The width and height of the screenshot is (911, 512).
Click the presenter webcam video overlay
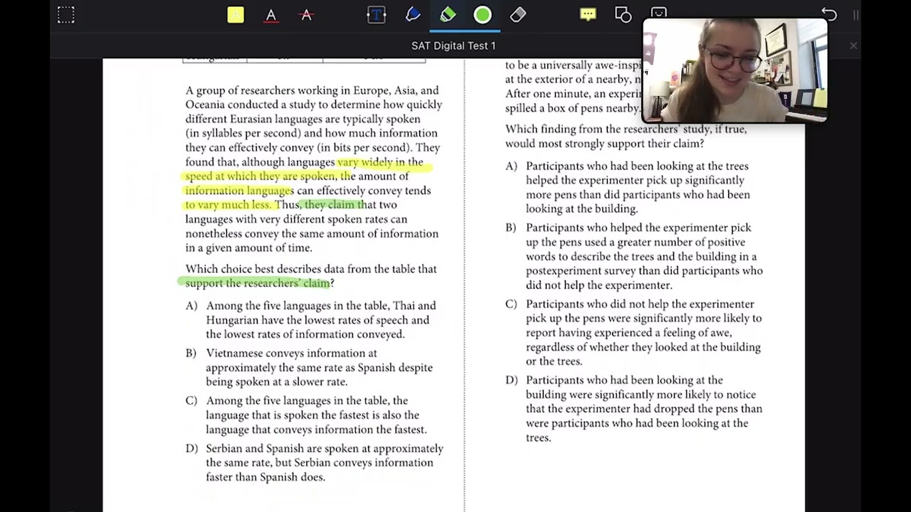(734, 70)
